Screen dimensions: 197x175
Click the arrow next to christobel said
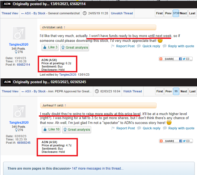tap(65, 27)
